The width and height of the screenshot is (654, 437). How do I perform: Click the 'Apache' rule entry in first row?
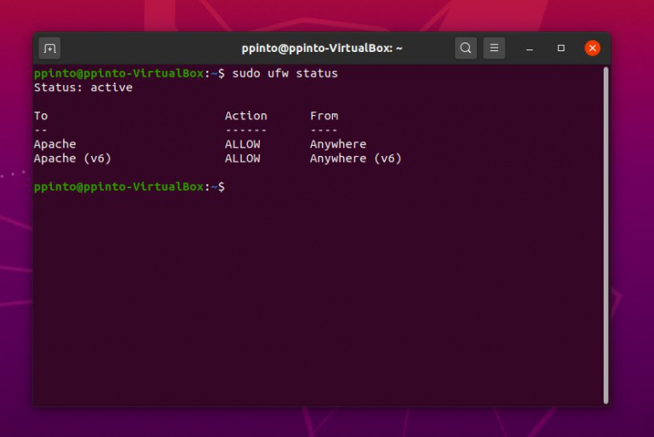(x=54, y=144)
